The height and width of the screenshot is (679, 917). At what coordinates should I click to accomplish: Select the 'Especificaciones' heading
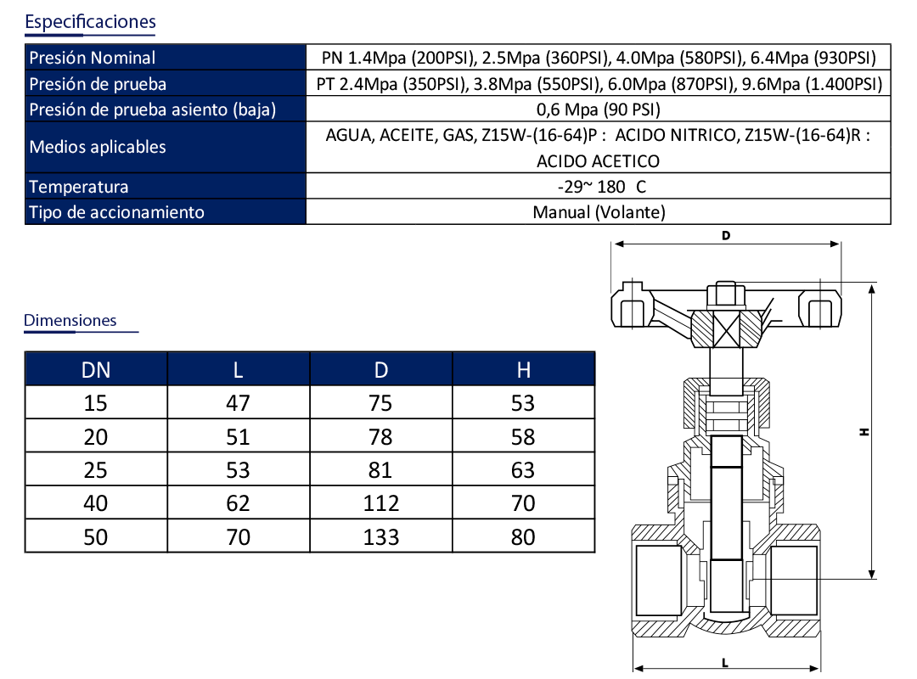click(90, 22)
